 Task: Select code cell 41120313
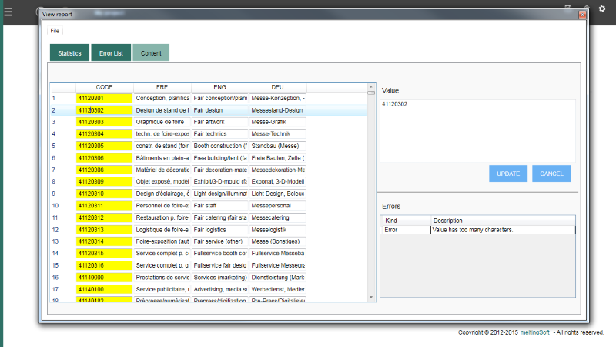[104, 230]
